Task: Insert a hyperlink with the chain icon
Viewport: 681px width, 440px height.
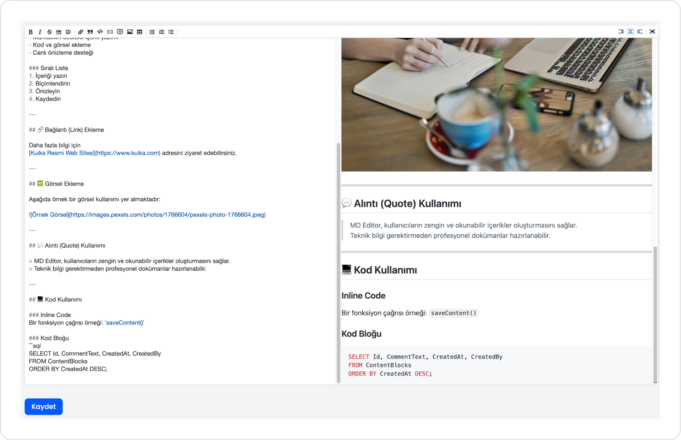Action: (80, 32)
